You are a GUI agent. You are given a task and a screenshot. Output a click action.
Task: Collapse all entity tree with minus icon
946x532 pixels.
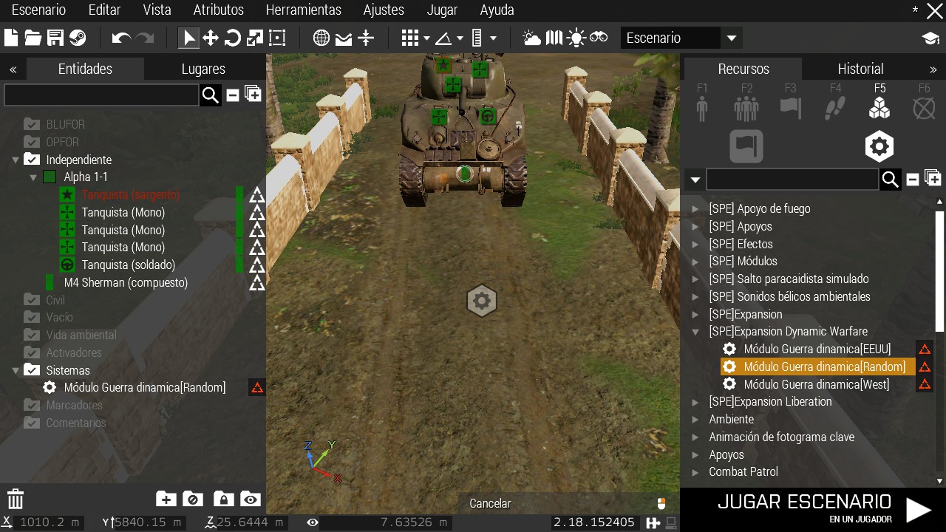[x=232, y=95]
